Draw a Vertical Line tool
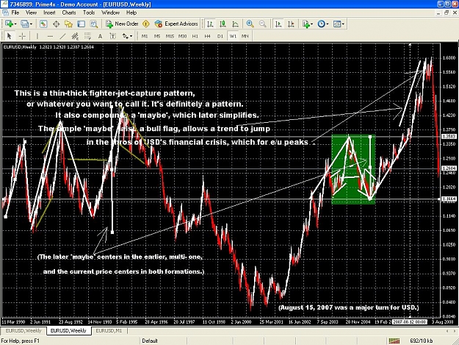This screenshot has width=459, height=345. (37, 36)
